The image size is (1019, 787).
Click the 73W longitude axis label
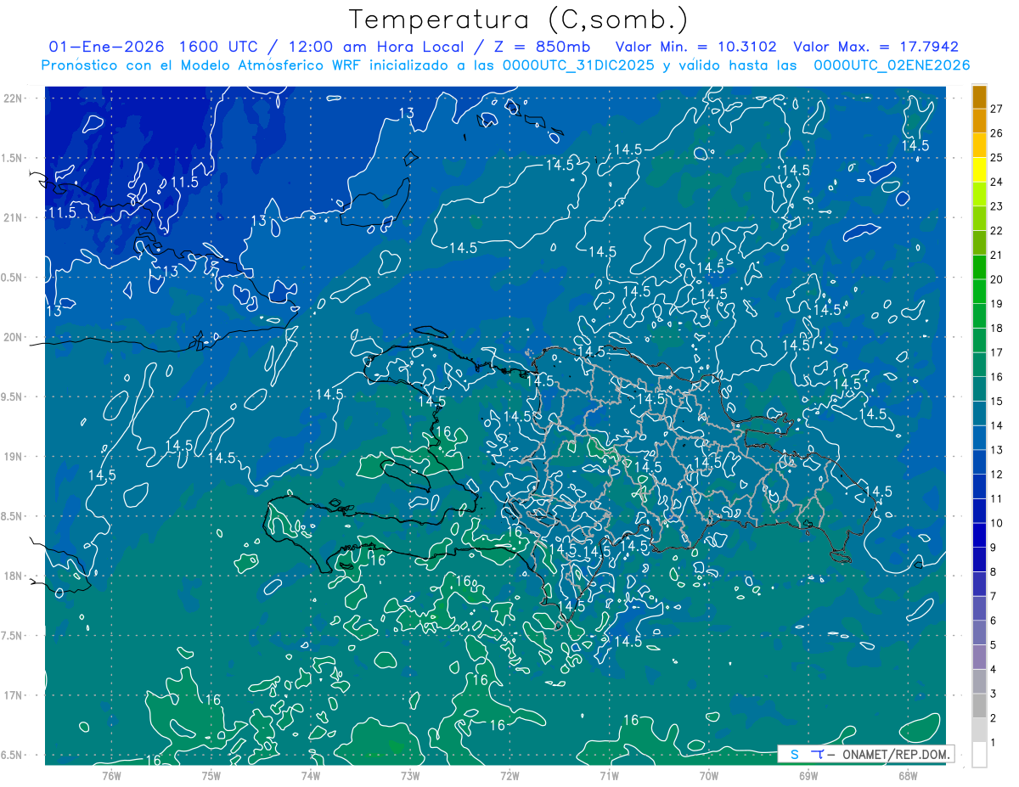pos(410,775)
